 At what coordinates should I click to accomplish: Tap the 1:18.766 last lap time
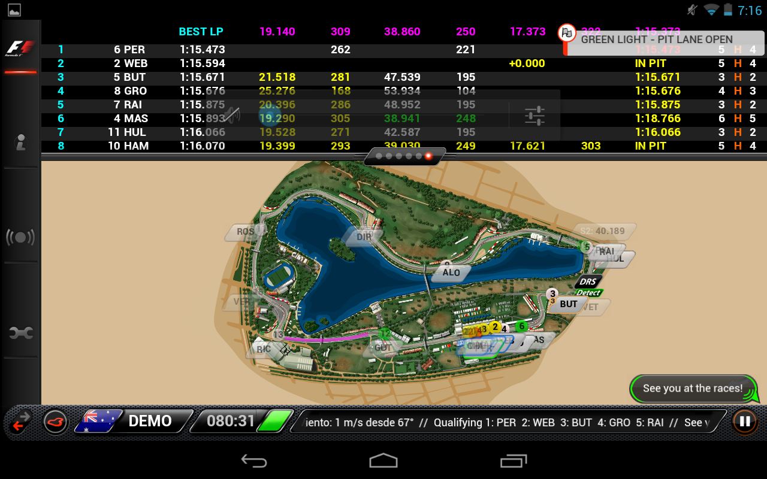658,119
